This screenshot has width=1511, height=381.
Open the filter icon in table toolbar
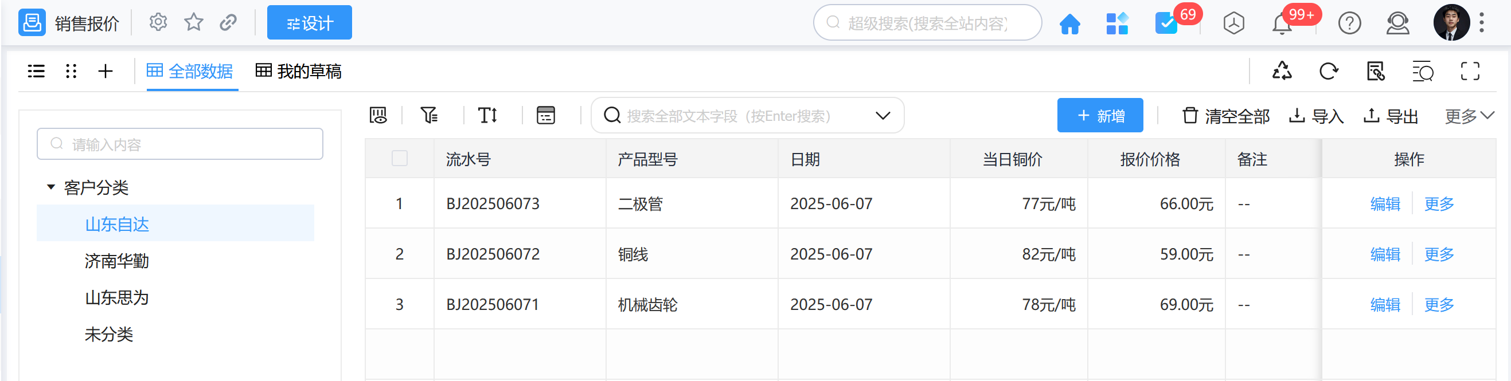click(429, 116)
